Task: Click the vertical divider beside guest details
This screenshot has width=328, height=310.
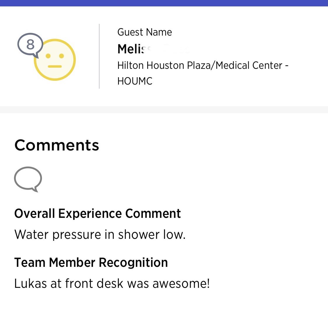Action: [x=99, y=56]
